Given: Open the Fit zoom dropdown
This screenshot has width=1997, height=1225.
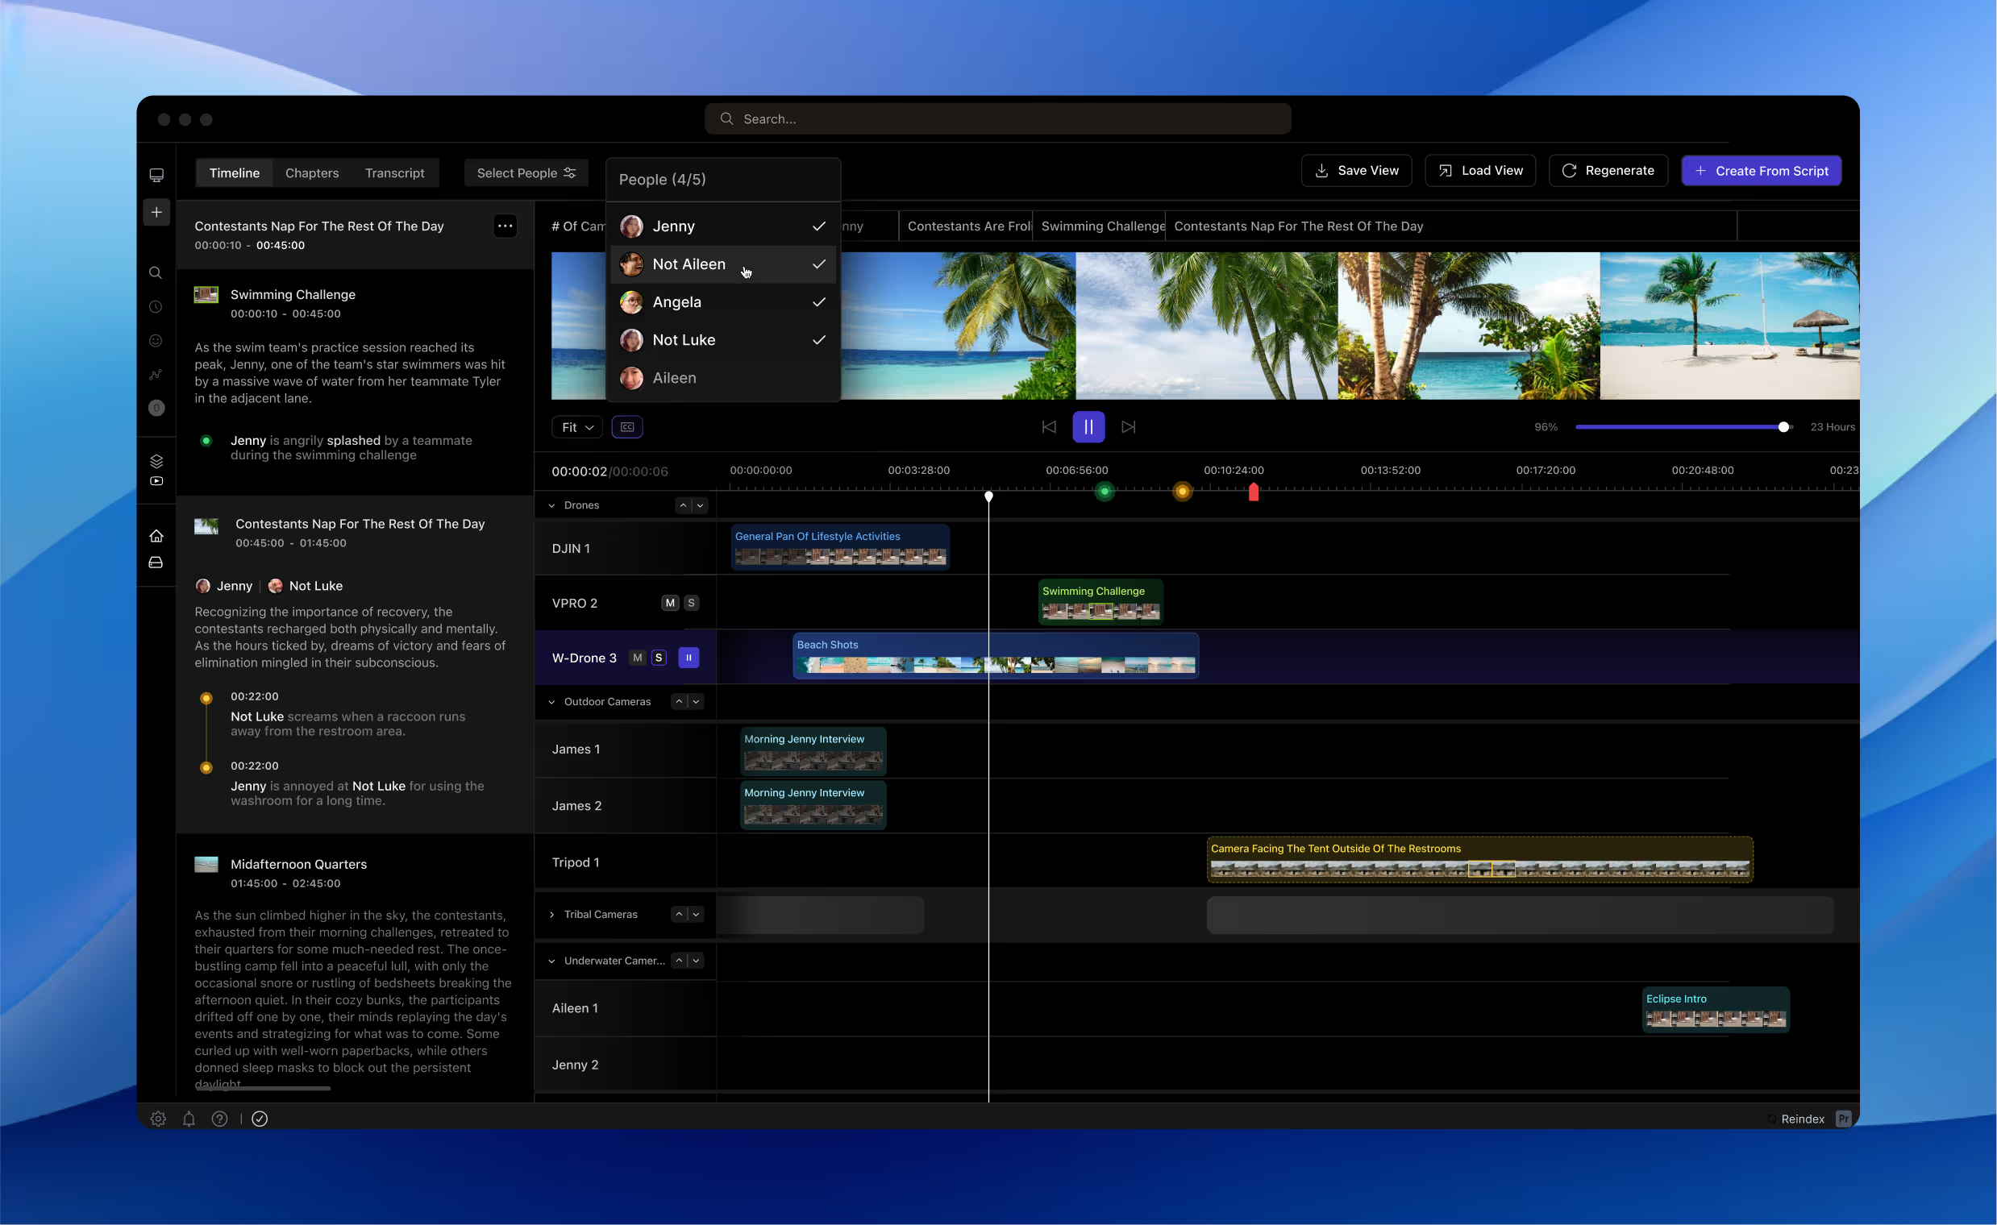Looking at the screenshot, I should click(x=577, y=427).
